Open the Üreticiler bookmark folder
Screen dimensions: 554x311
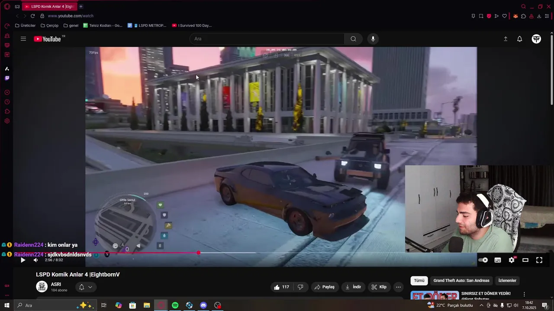pyautogui.click(x=25, y=25)
